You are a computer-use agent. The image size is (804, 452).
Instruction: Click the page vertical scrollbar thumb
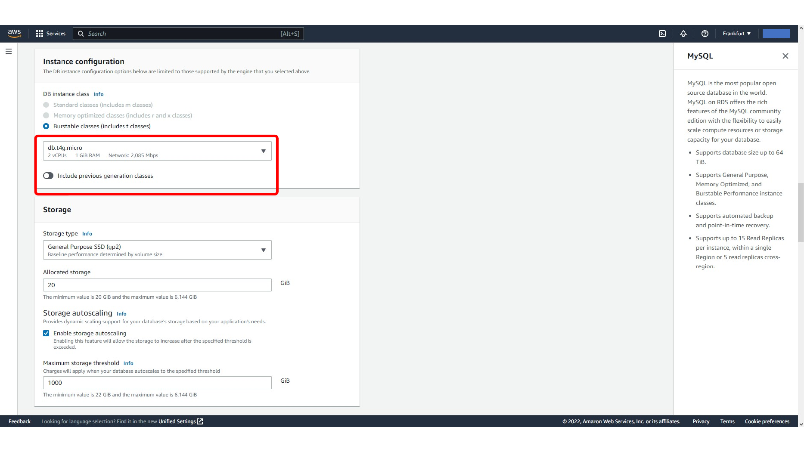click(x=801, y=212)
